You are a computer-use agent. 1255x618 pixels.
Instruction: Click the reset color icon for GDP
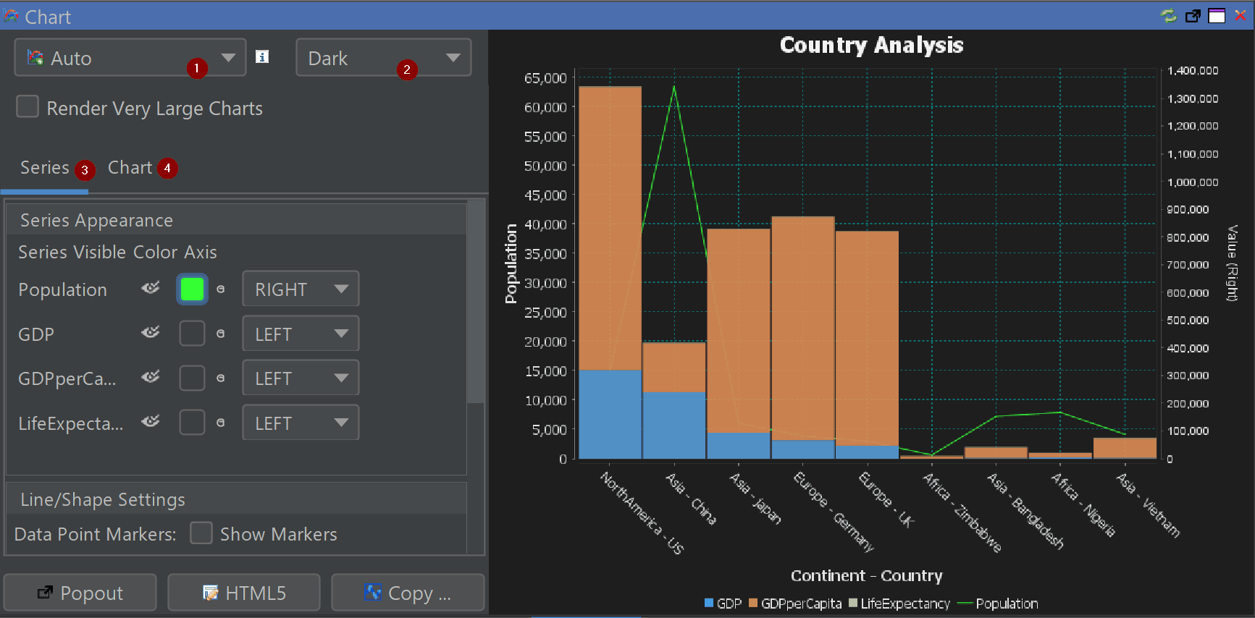click(221, 334)
